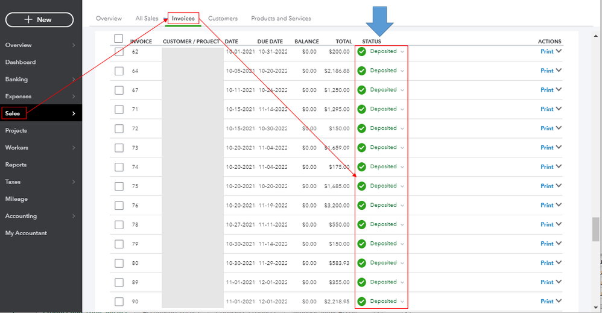Switch to the All Sales tab
Screen dimensions: 602x313
(x=147, y=19)
